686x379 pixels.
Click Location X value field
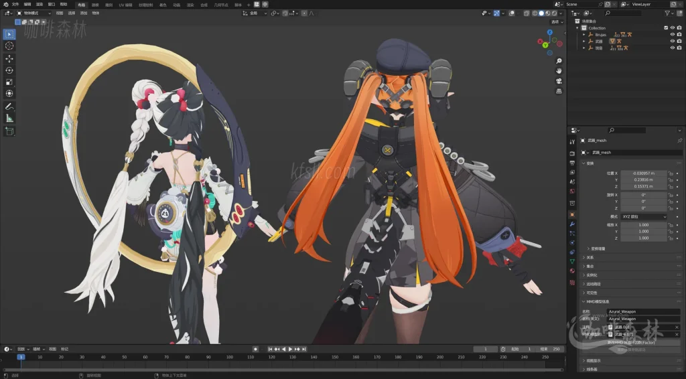click(644, 173)
